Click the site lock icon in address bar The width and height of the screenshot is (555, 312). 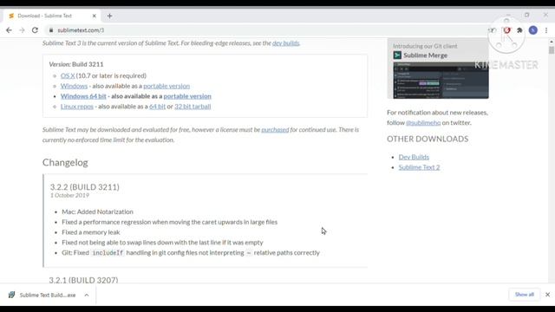coord(51,30)
